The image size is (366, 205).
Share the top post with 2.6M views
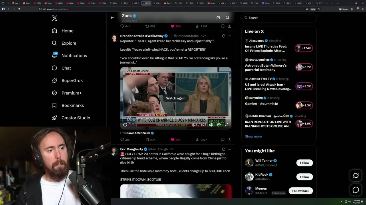[229, 26]
